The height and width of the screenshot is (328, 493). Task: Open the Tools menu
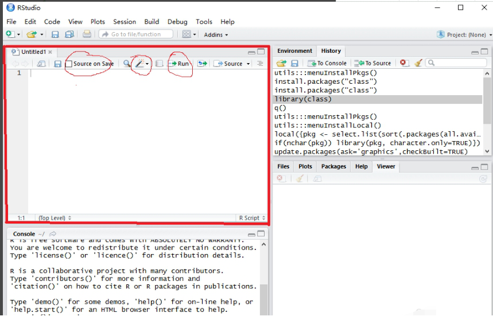pyautogui.click(x=204, y=22)
